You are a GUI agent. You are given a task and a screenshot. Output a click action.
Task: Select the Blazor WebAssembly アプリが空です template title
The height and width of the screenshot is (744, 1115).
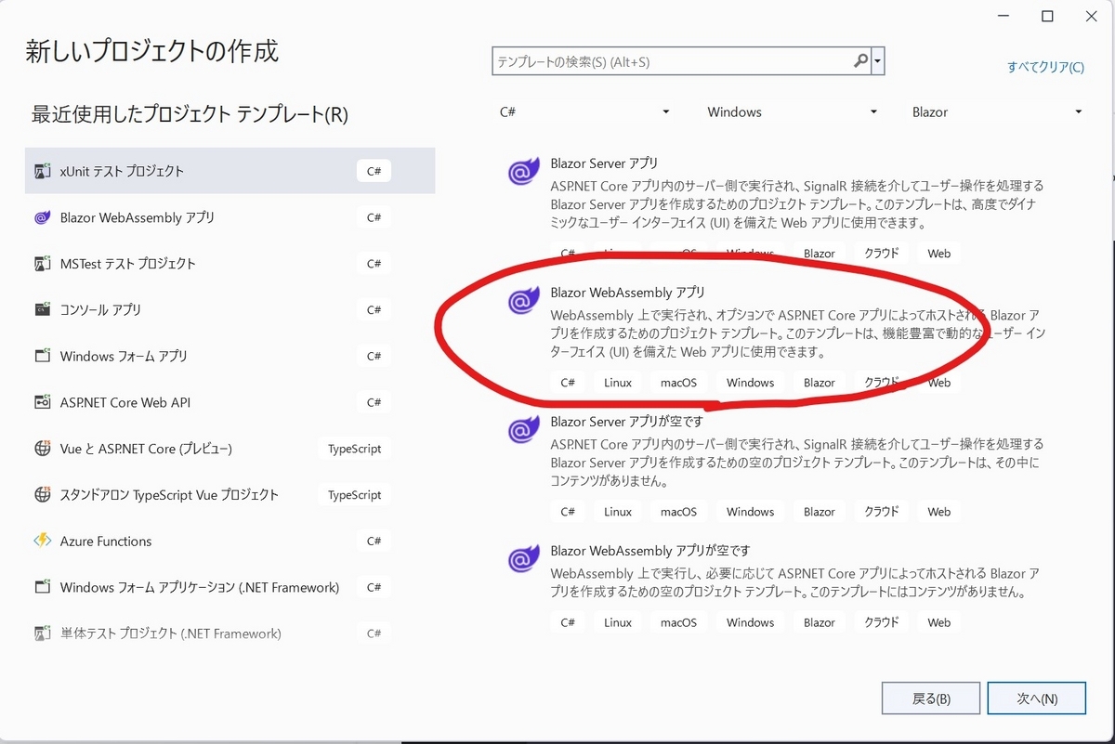[649, 551]
